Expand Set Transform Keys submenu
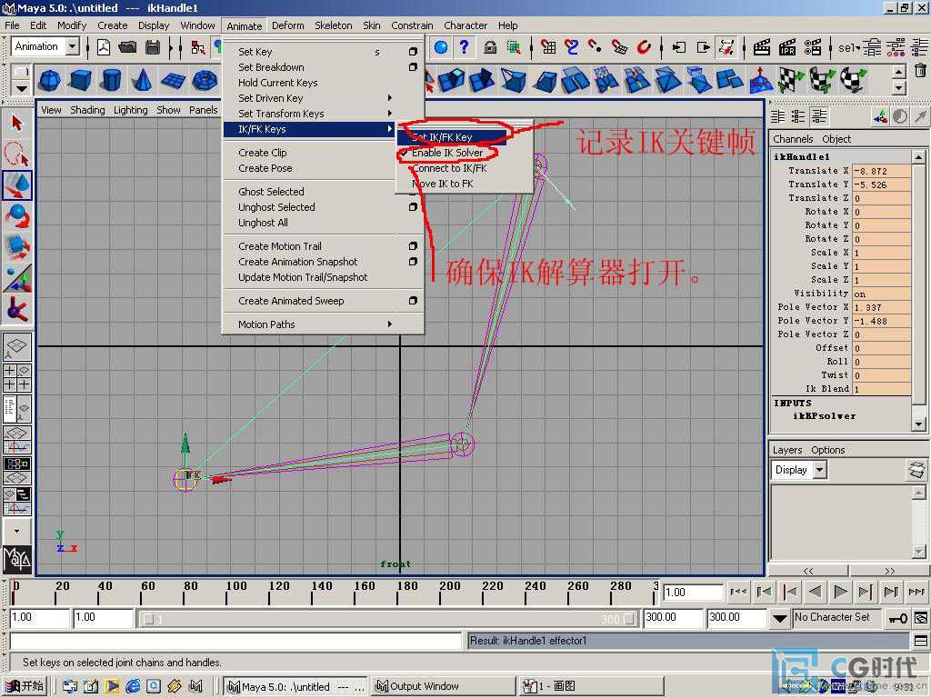The image size is (931, 698). 389,114
